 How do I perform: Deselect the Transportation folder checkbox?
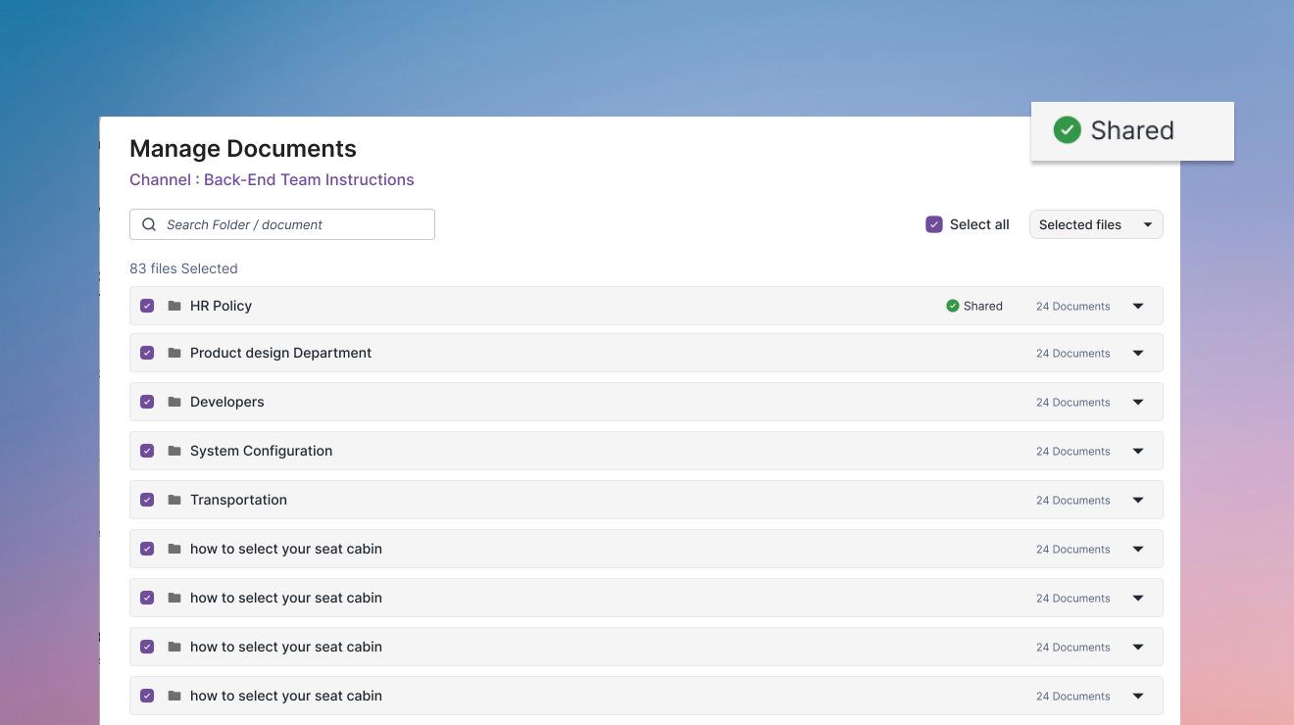147,500
